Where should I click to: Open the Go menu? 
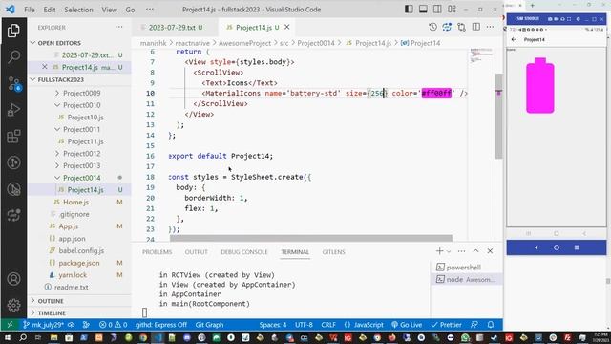point(130,10)
